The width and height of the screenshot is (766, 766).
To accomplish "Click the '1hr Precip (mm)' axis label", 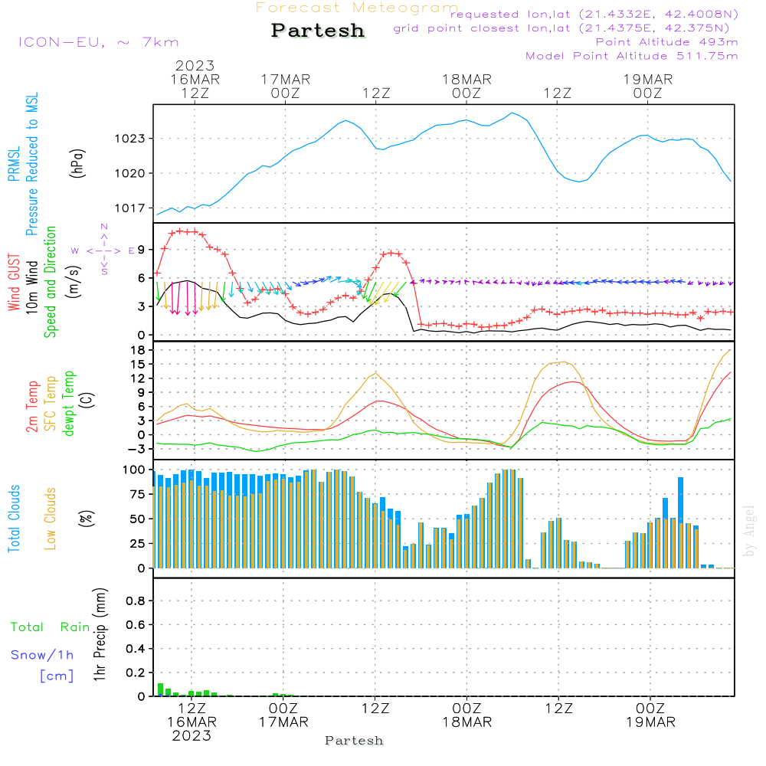I will pos(100,634).
